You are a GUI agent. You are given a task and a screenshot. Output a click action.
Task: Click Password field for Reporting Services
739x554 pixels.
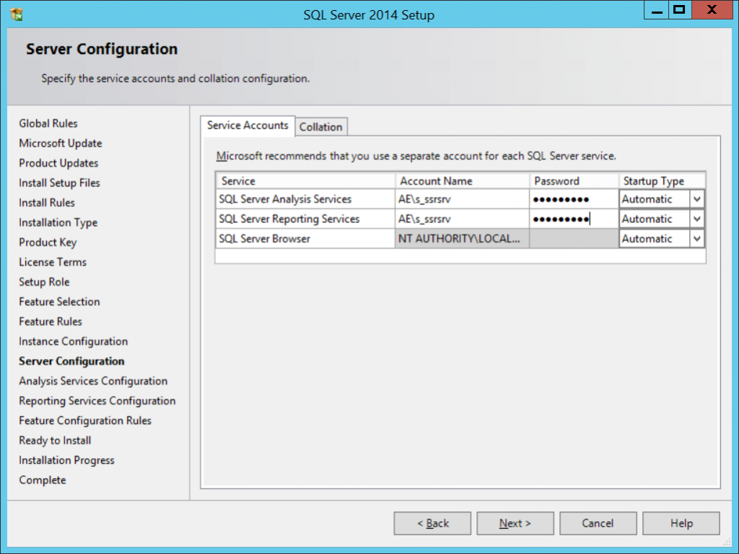[x=572, y=219]
